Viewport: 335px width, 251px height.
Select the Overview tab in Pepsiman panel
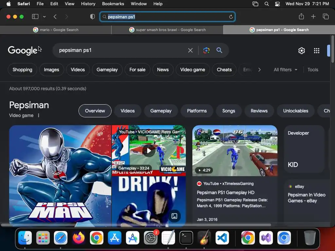coord(95,111)
